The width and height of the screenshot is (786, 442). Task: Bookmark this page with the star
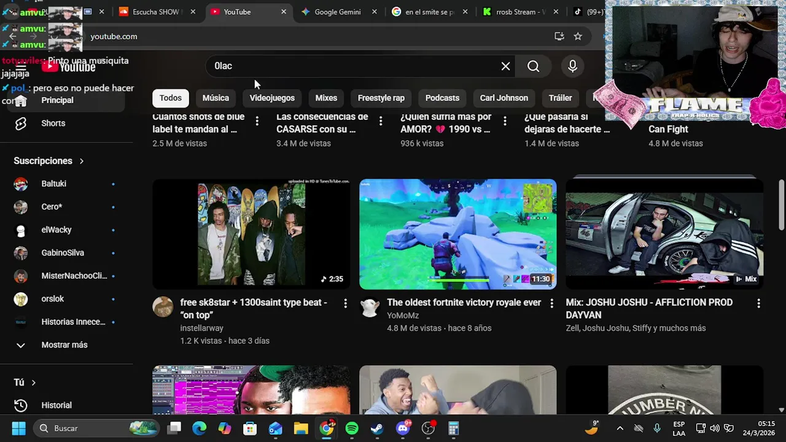click(x=578, y=36)
